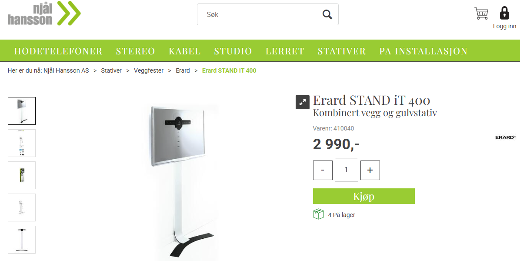520x261 pixels.
Task: Go to Veggfester breadcrumb link
Action: pyautogui.click(x=149, y=70)
